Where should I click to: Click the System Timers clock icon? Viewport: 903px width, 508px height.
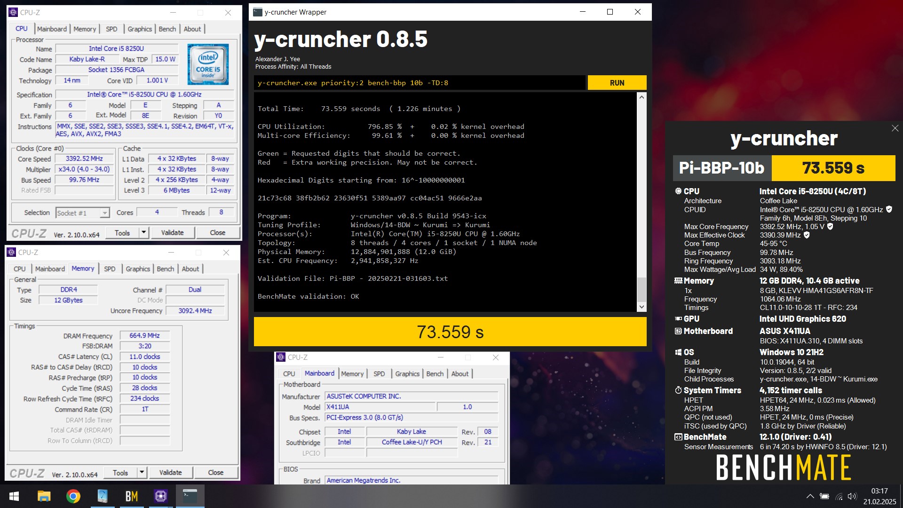point(678,390)
